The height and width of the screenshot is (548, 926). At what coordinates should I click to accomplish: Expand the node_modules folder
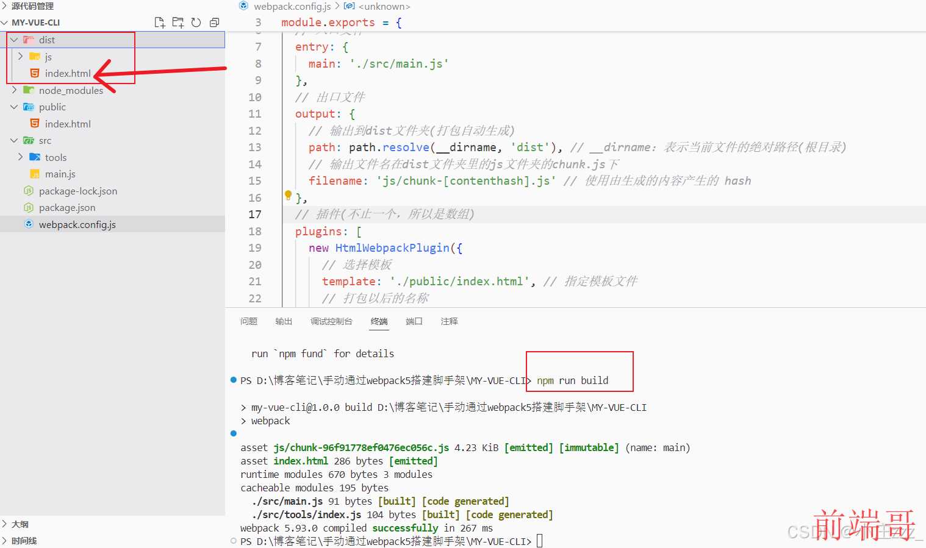click(x=14, y=90)
